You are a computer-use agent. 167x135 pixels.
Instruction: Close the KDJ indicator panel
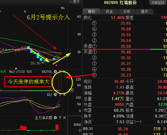tap(64, 95)
